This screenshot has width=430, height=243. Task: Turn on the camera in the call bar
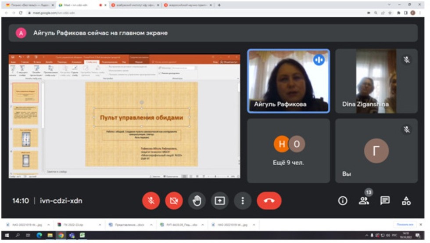pos(174,201)
